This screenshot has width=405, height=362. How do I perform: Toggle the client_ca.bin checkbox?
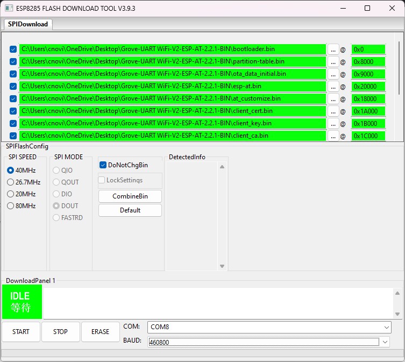(x=13, y=136)
